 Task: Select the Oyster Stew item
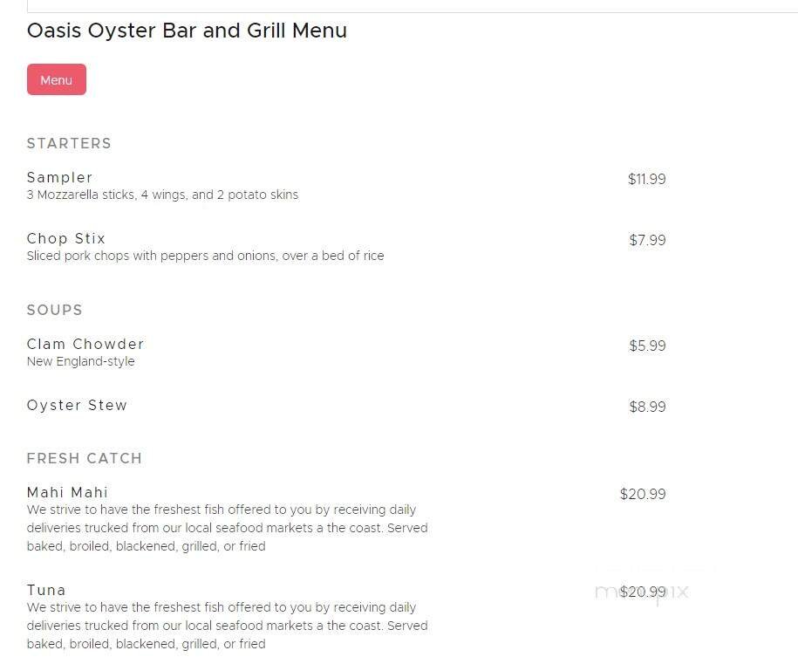(77, 405)
